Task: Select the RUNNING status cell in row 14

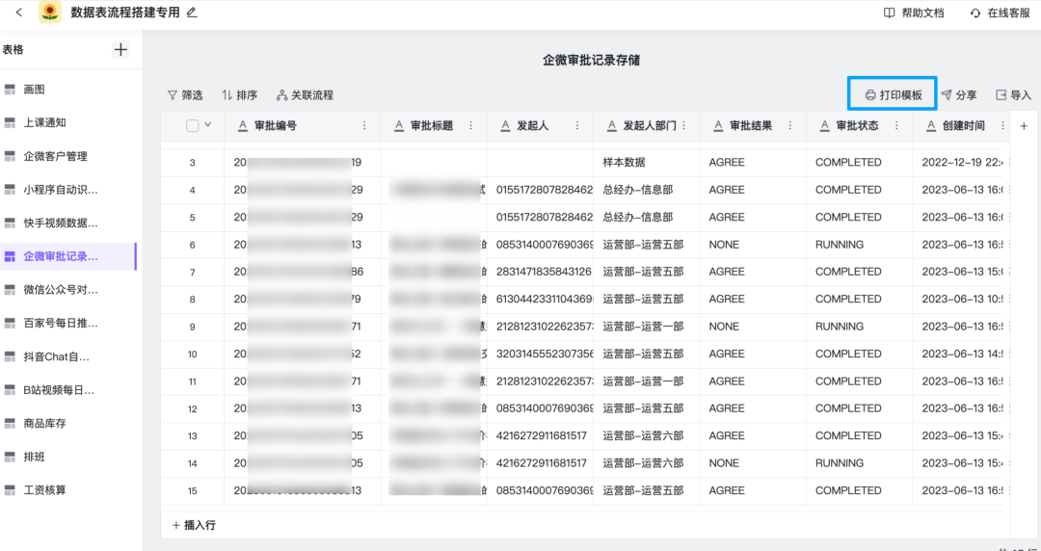Action: [x=859, y=462]
